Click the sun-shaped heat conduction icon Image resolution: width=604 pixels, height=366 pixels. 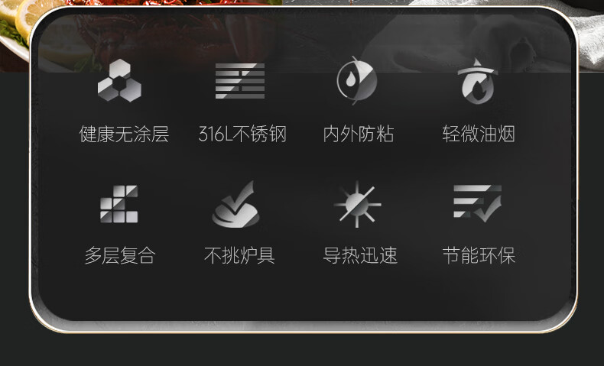[358, 204]
